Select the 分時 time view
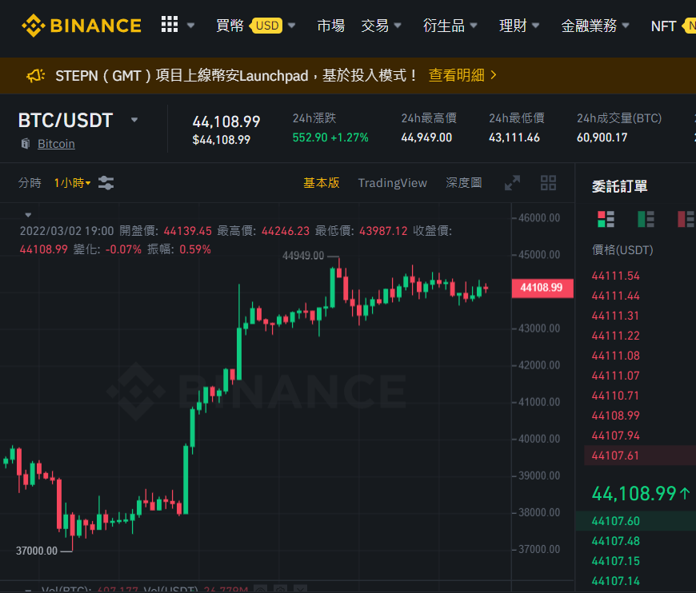 pyautogui.click(x=30, y=183)
